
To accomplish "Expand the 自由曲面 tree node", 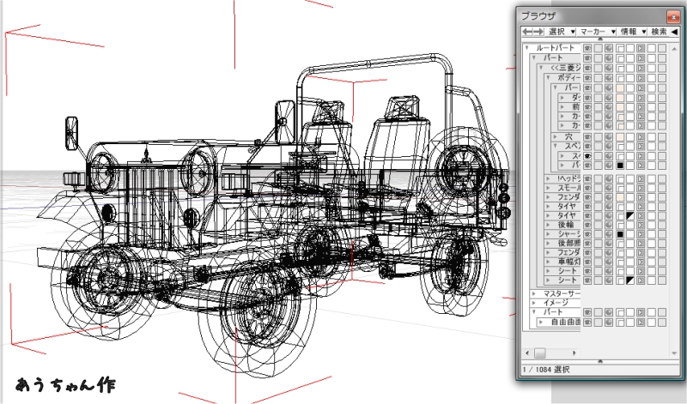I will [542, 323].
